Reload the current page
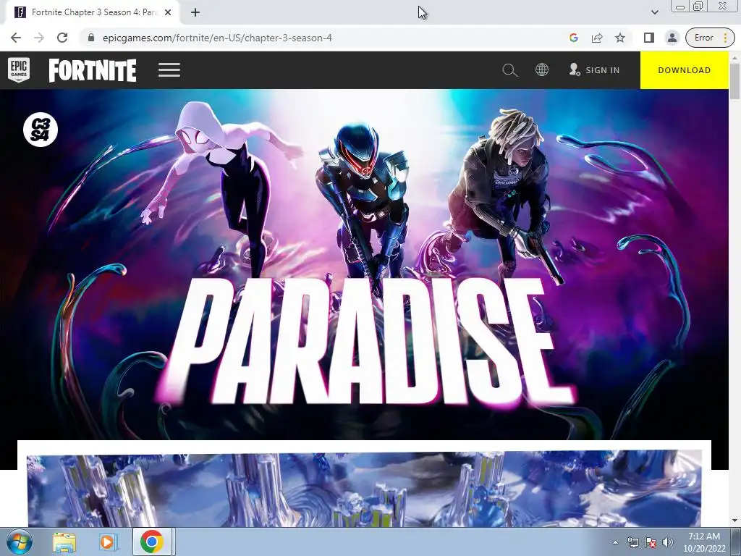 [62, 38]
